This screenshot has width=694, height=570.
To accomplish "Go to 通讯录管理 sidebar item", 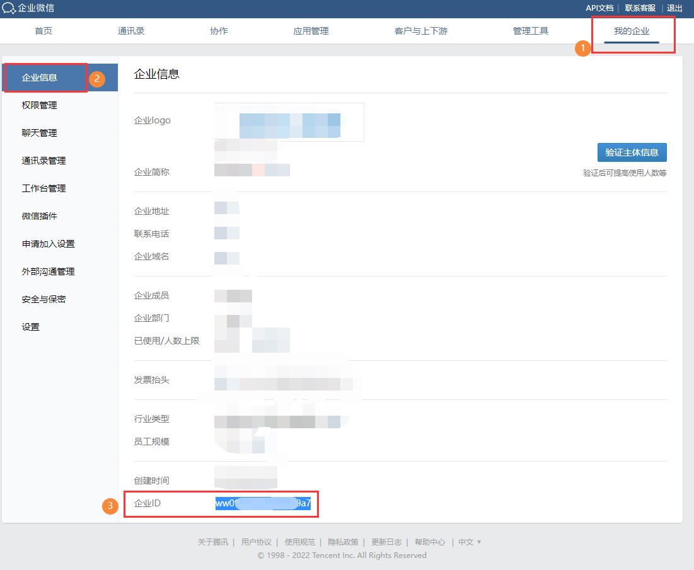I will point(43,161).
